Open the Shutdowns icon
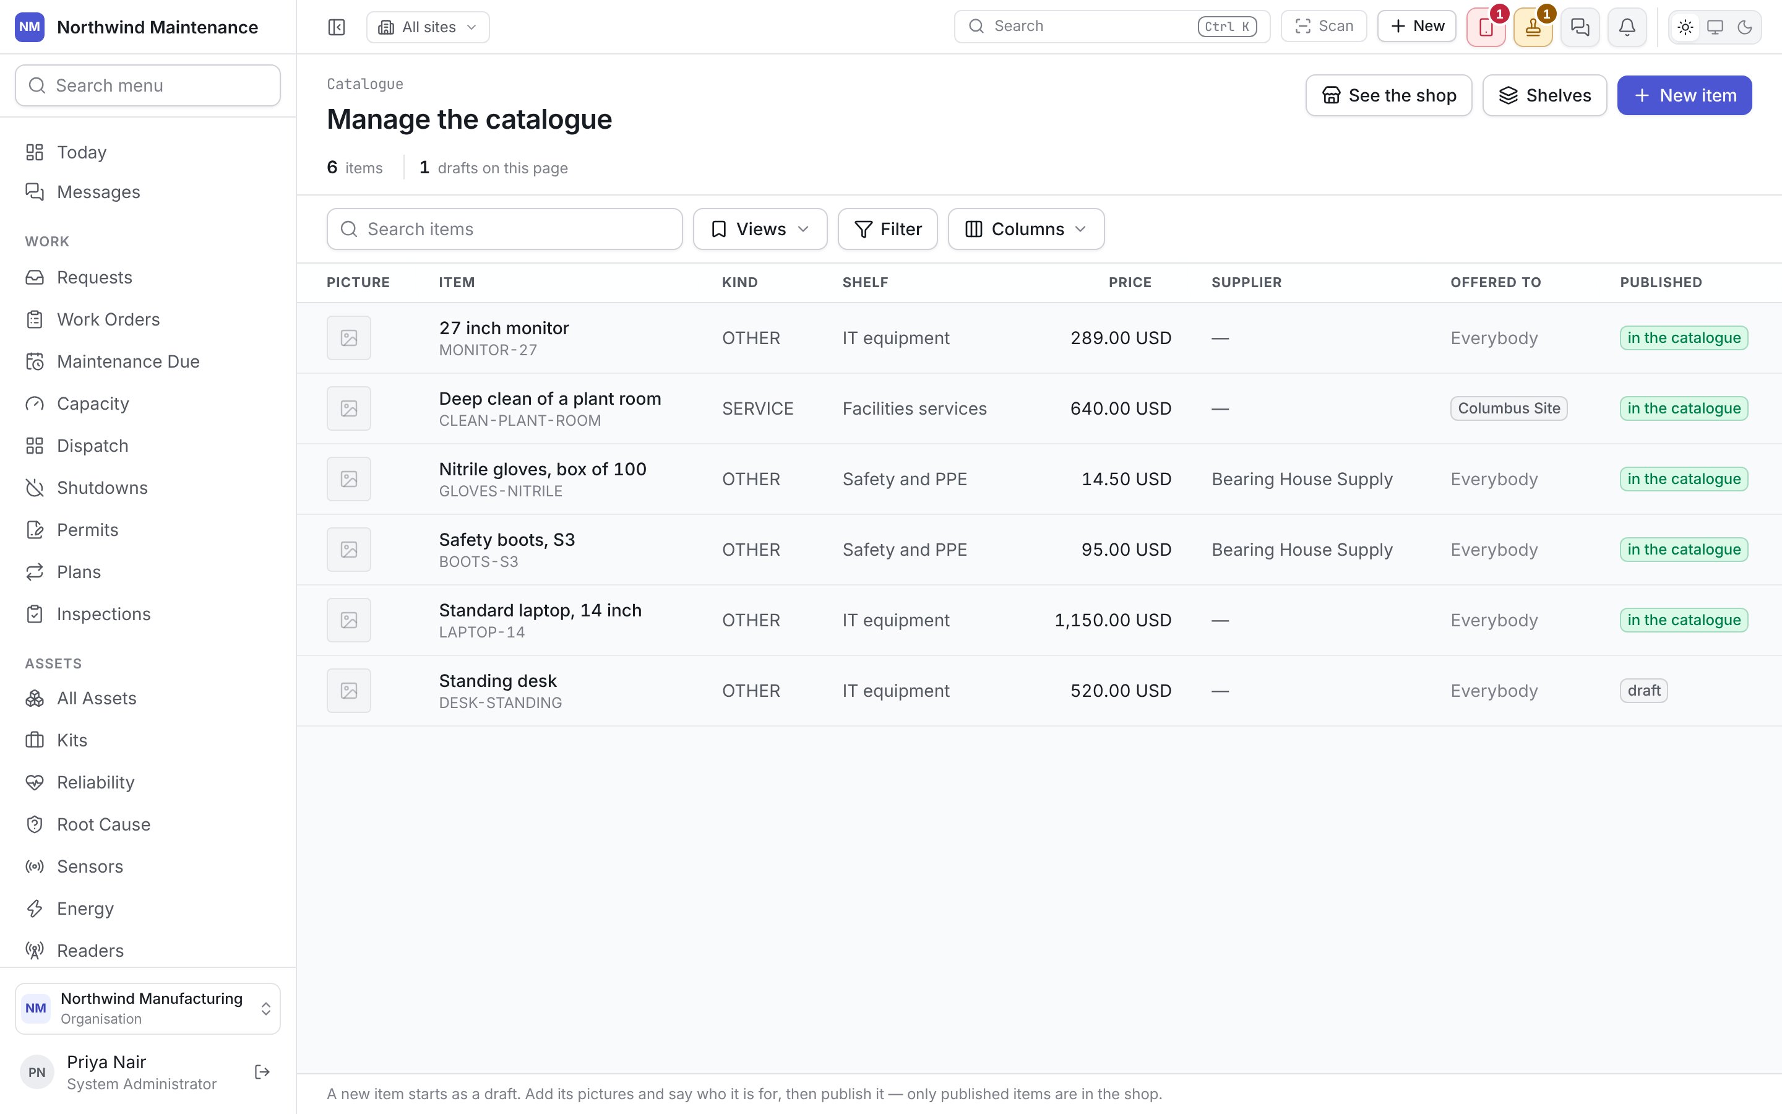Screen dimensions: 1782x1114 pyautogui.click(x=35, y=488)
